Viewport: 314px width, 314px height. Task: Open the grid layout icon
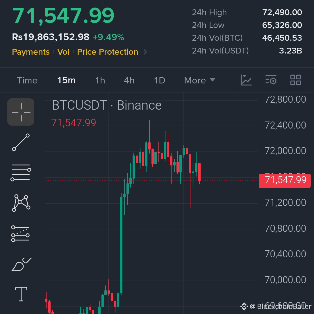[x=296, y=80]
